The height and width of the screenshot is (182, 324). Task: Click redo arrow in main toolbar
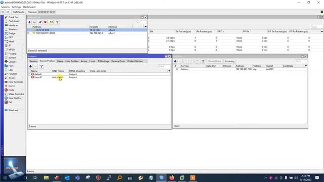tap(8, 12)
